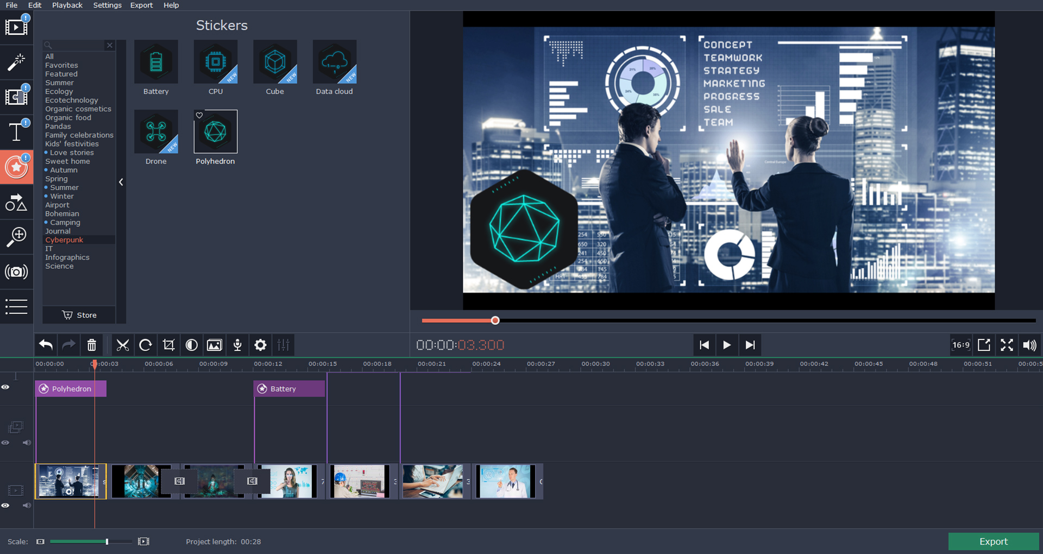Open the Crop tool on the timeline toolbar
This screenshot has height=554, width=1043.
[x=168, y=345]
